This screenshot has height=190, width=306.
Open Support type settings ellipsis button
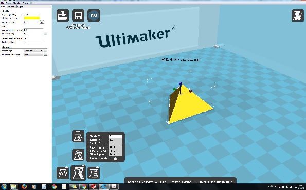pyautogui.click(x=45, y=51)
